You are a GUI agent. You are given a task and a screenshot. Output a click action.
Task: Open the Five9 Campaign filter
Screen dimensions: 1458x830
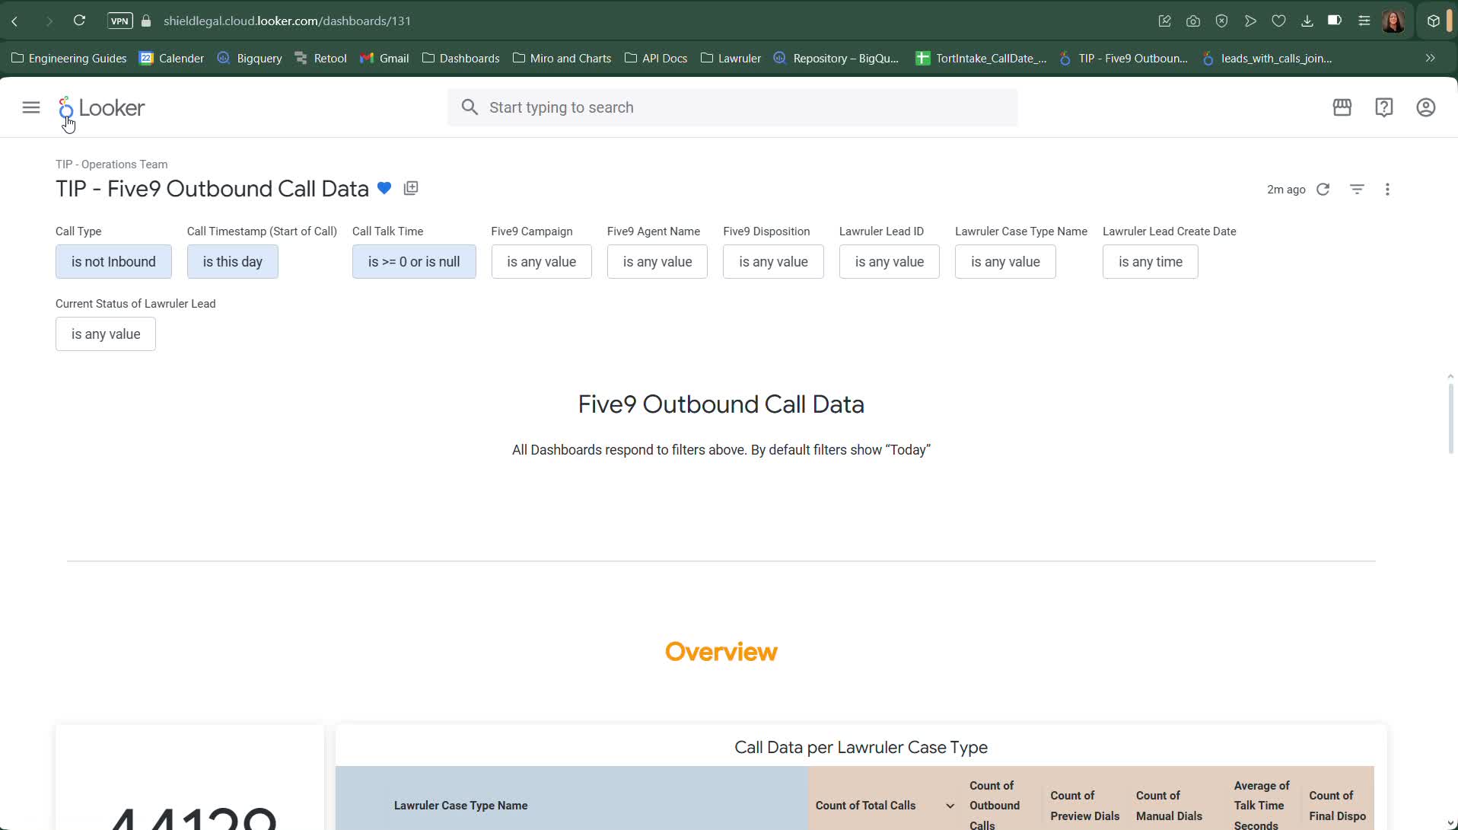point(541,261)
